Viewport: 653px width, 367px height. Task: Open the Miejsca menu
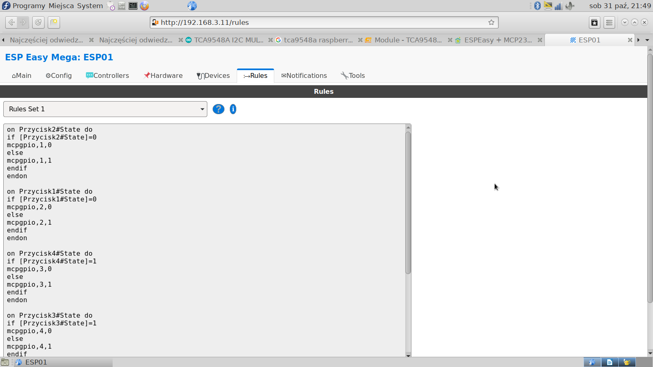tap(61, 6)
